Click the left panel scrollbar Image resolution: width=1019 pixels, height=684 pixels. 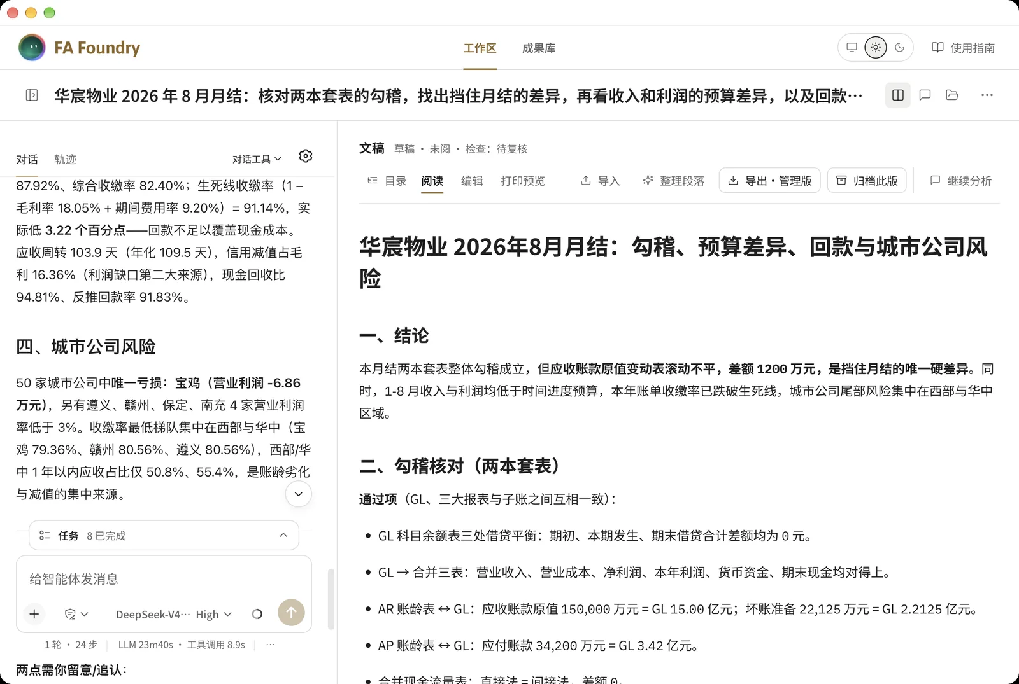click(331, 599)
